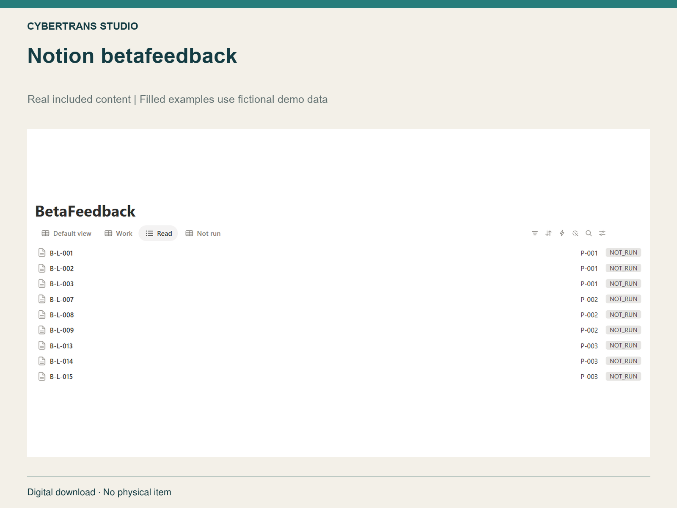Open the B-L-009 row title
The height and width of the screenshot is (508, 677).
62,330
